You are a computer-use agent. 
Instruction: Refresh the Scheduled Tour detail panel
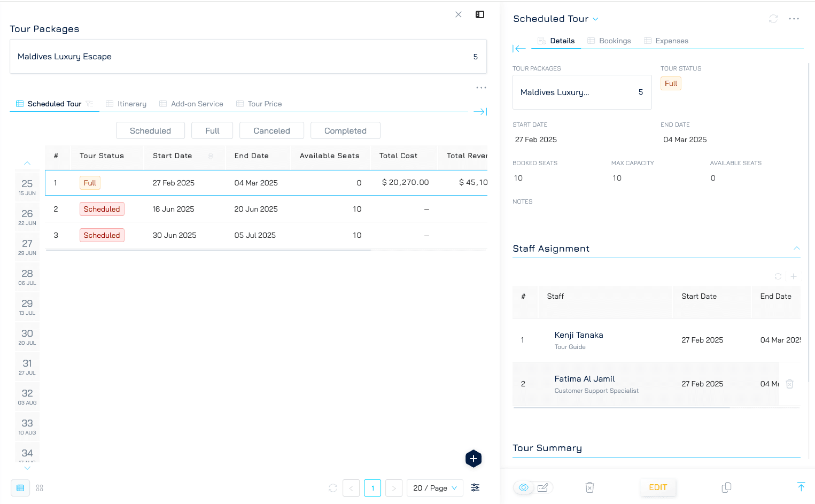[773, 19]
